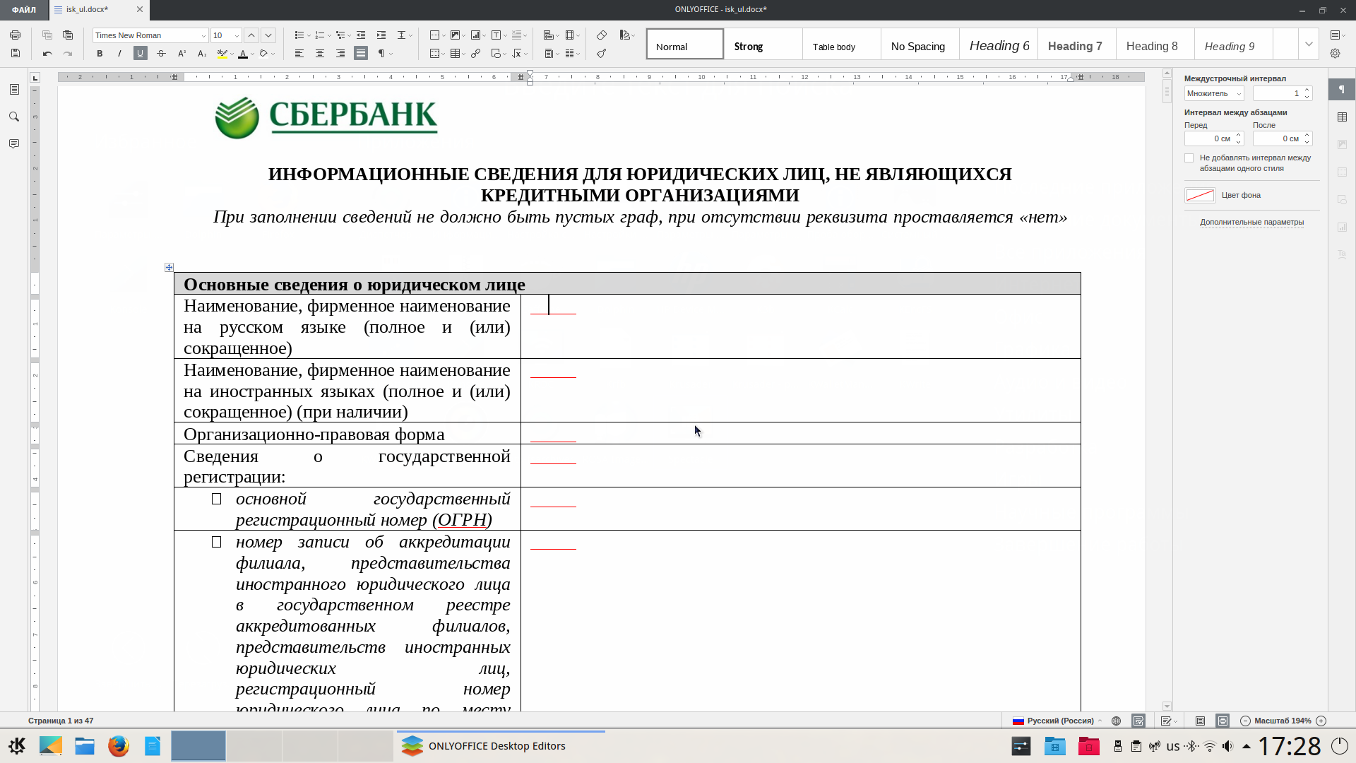Apply the Heading 7 style
The image size is (1356, 763).
1074,46
